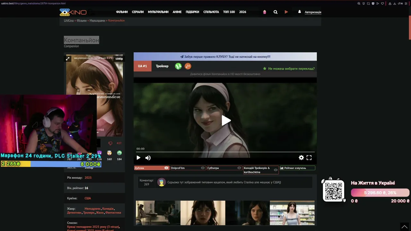Click scroll-to-top arrow button

click(405, 227)
